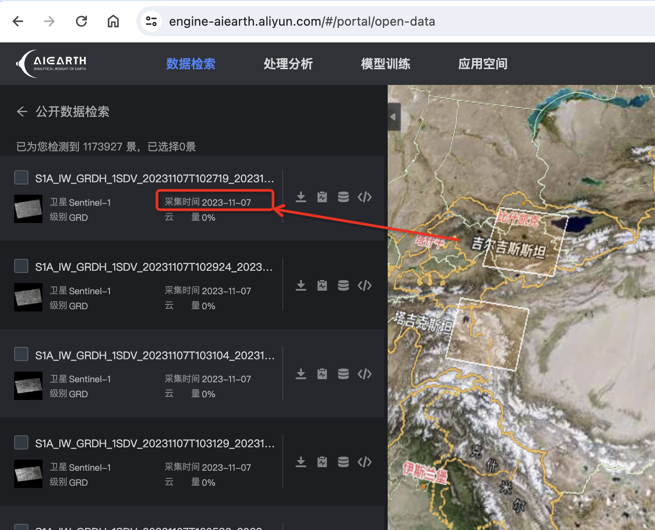Open preview icon for scene 20231107T103104
Screen dimensions: 655x530
322,374
